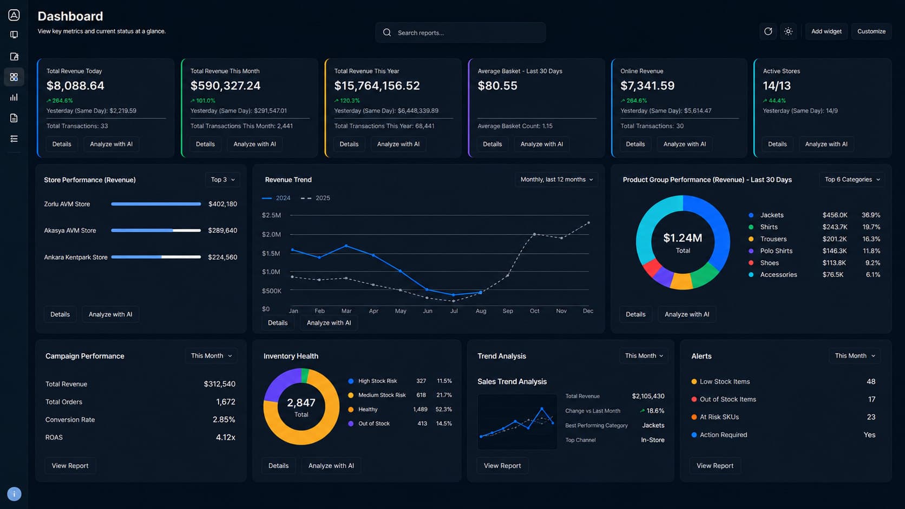
Task: Click the Out of Stock Items alert row
Action: (783, 399)
